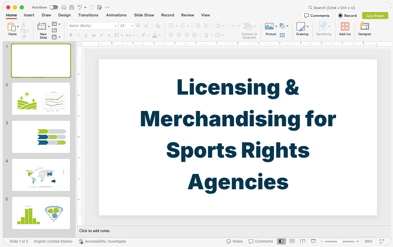Switch to the Draw tab
Image resolution: width=393 pixels, height=247 pixels.
click(46, 15)
